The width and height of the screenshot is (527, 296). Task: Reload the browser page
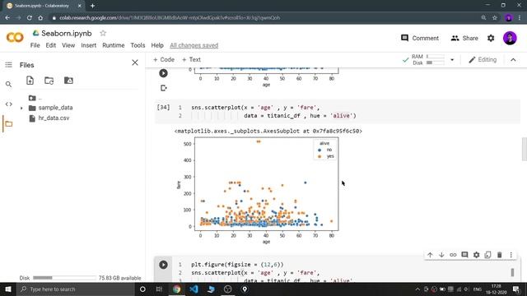[30, 18]
